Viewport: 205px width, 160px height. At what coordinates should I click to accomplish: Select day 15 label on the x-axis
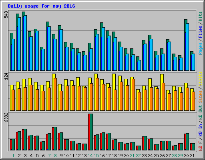pos(96,156)
